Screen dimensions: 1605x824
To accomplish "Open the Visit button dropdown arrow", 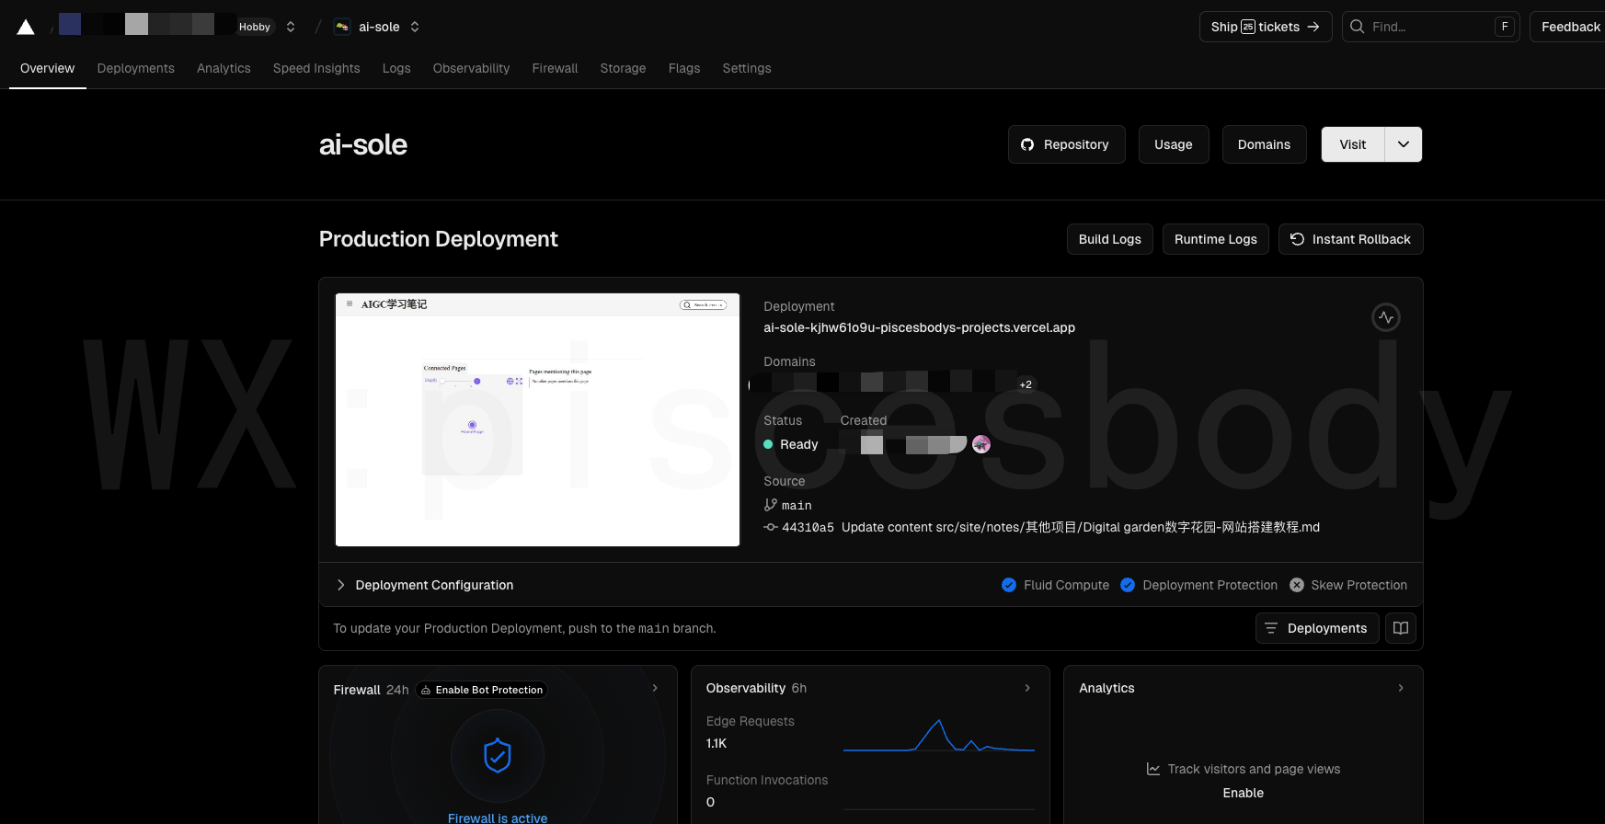I will [x=1403, y=144].
